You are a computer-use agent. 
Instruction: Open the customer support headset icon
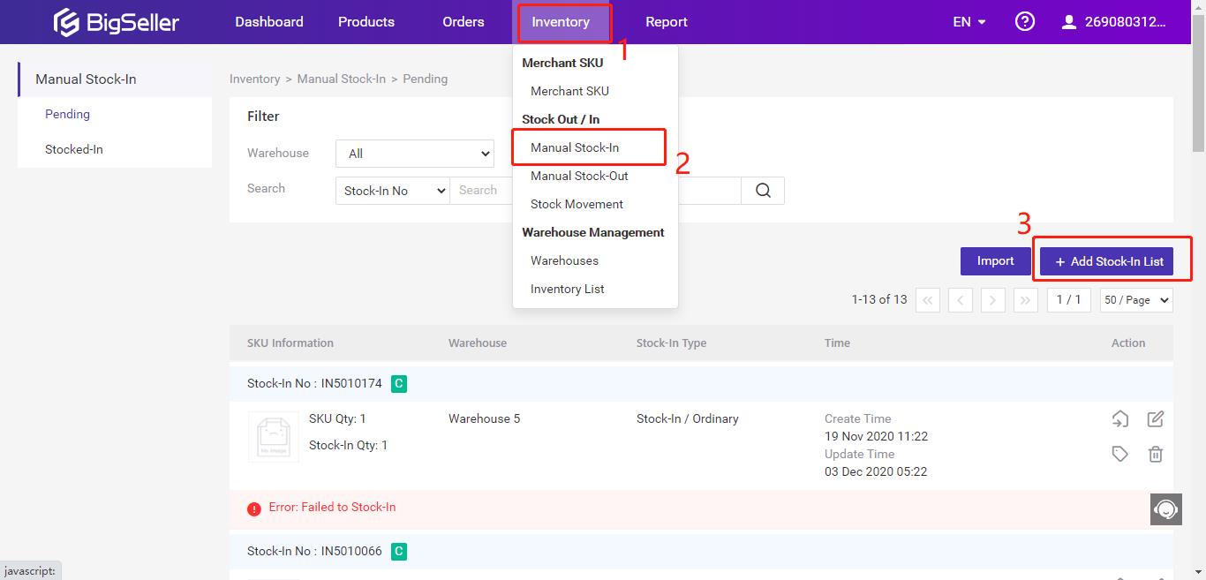coord(1166,509)
